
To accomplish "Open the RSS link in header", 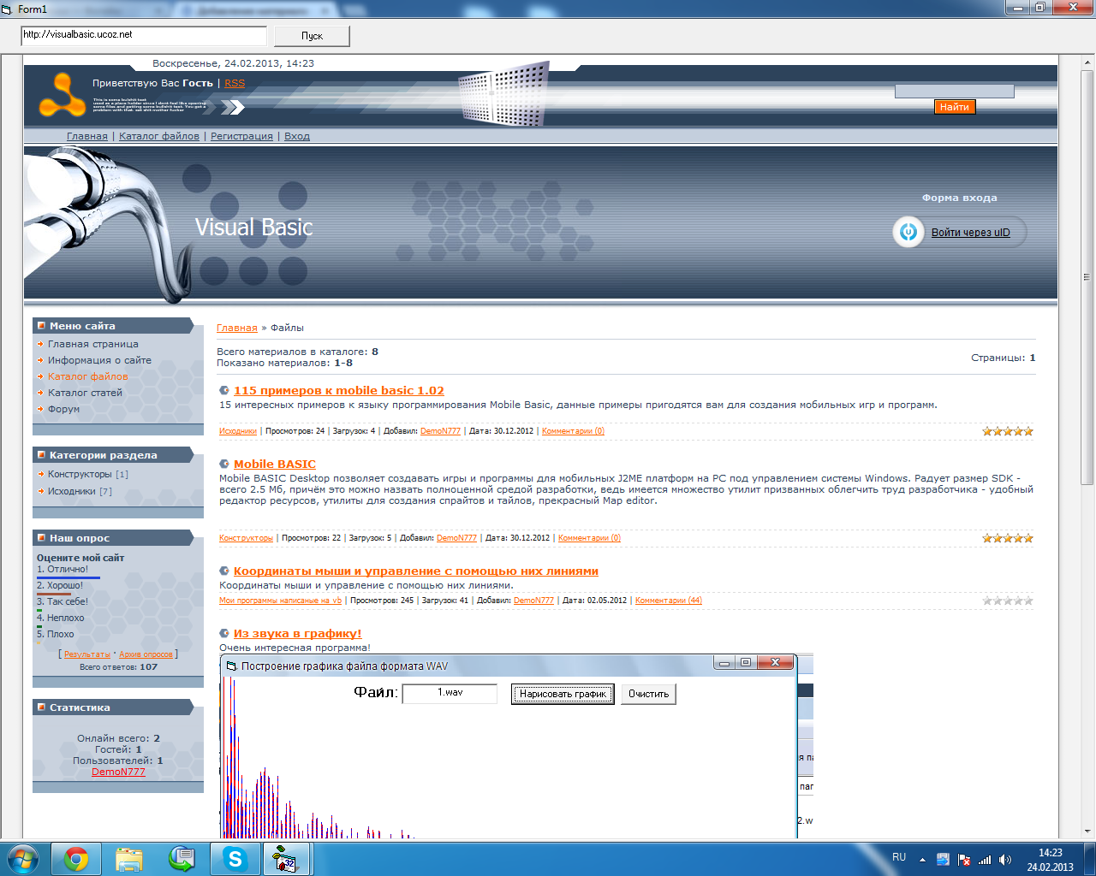I will click(235, 83).
